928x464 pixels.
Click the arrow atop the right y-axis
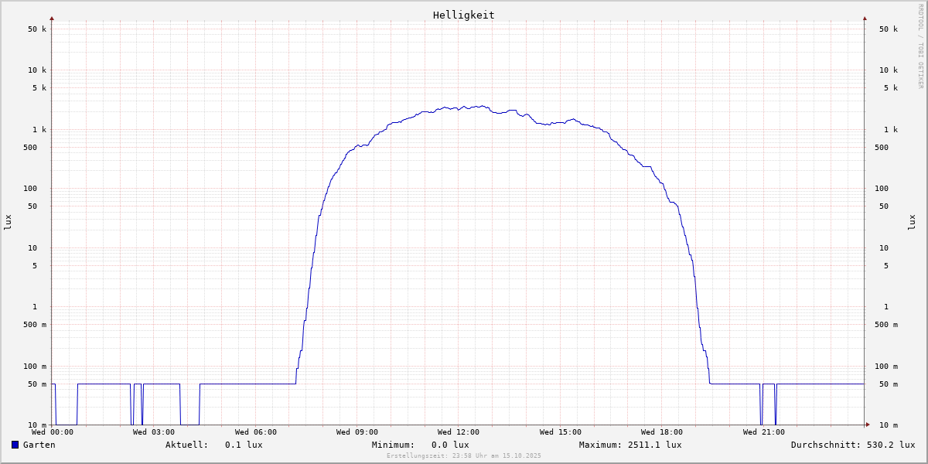click(x=865, y=18)
